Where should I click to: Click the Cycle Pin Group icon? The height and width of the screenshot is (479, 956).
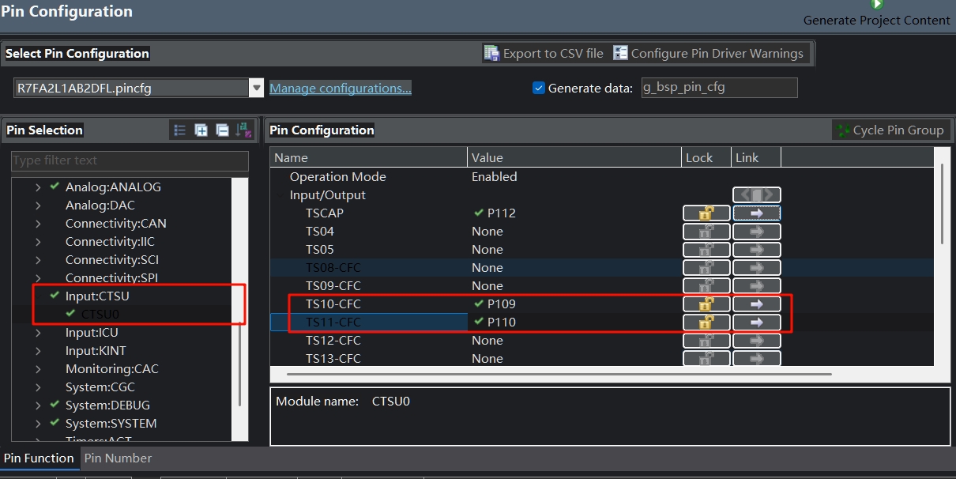click(x=842, y=130)
